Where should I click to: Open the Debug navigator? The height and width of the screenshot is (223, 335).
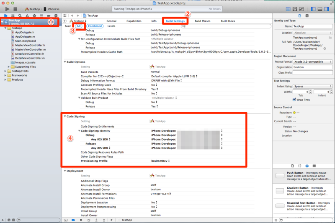(41, 15)
